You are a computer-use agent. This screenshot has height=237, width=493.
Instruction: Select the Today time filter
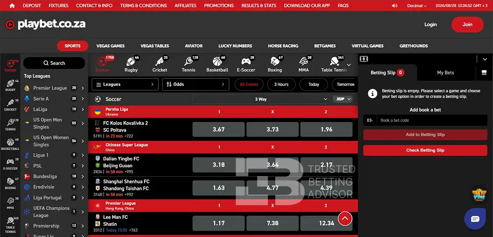point(314,85)
